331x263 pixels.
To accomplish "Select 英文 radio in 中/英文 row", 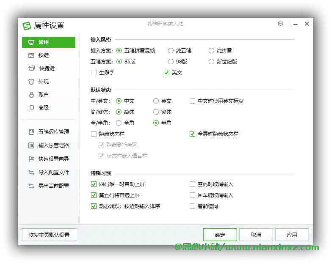I will click(x=156, y=101).
